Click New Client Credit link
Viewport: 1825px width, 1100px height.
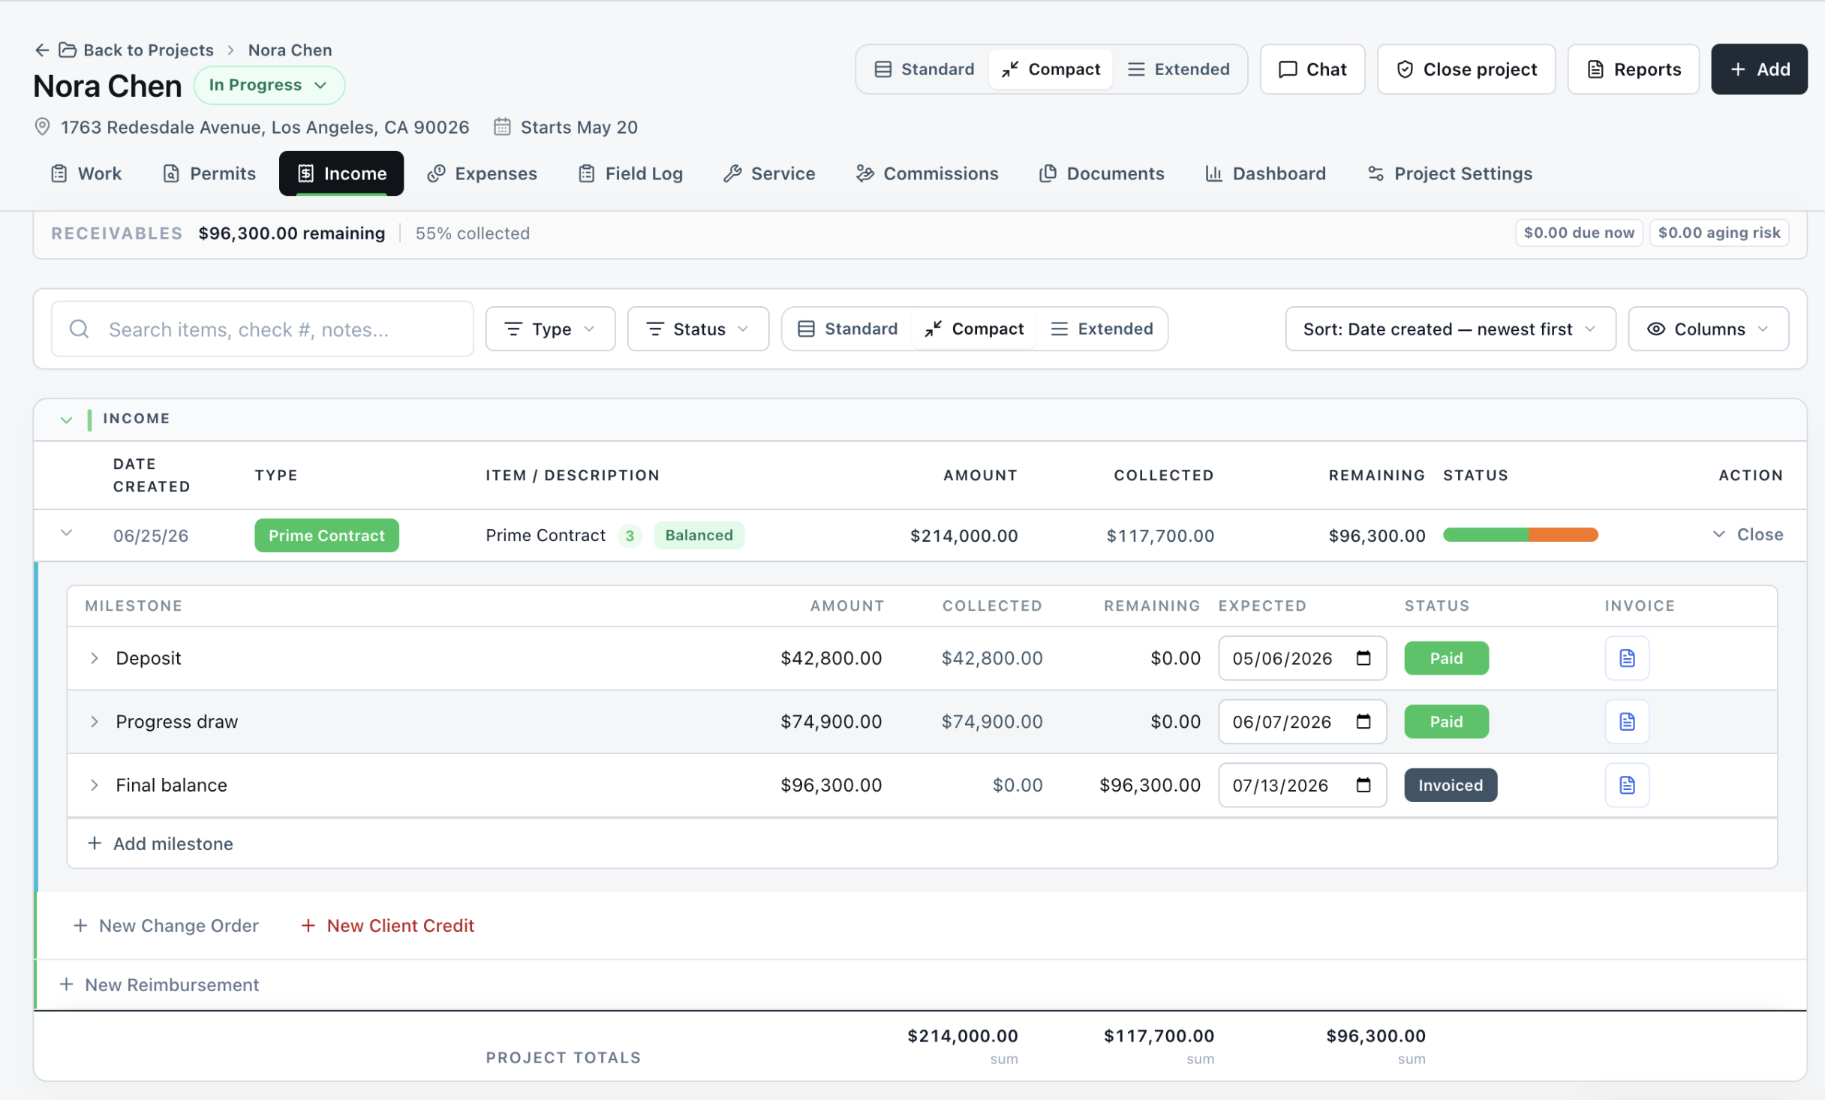(x=387, y=925)
